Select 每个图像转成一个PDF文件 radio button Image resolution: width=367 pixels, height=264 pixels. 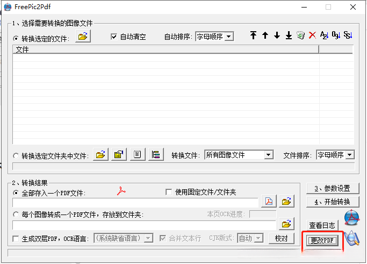[x=16, y=215]
